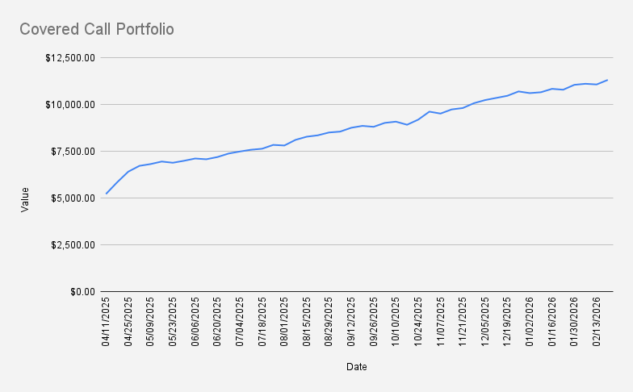Click the $12,500.00 axis label
This screenshot has width=633, height=392.
69,58
